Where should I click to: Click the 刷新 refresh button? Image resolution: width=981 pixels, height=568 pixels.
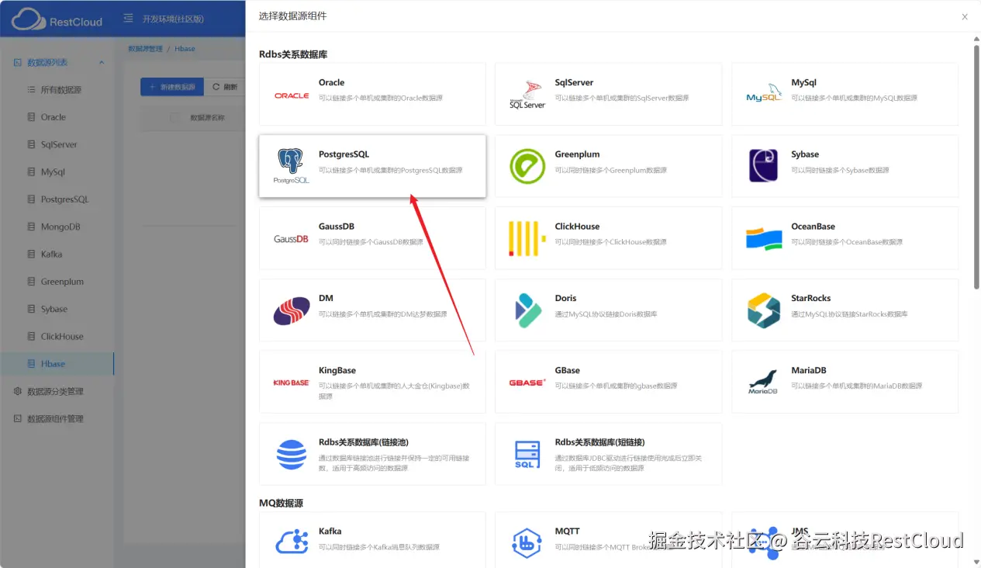point(225,87)
